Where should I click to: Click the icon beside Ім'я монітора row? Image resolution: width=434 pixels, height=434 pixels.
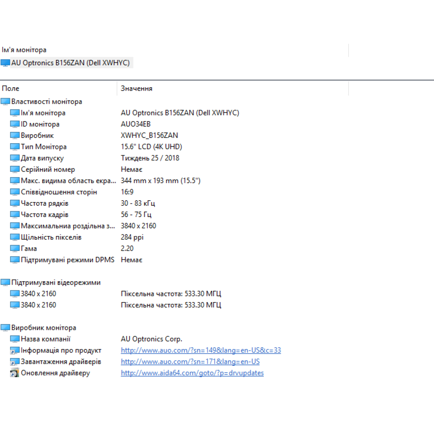click(15, 113)
